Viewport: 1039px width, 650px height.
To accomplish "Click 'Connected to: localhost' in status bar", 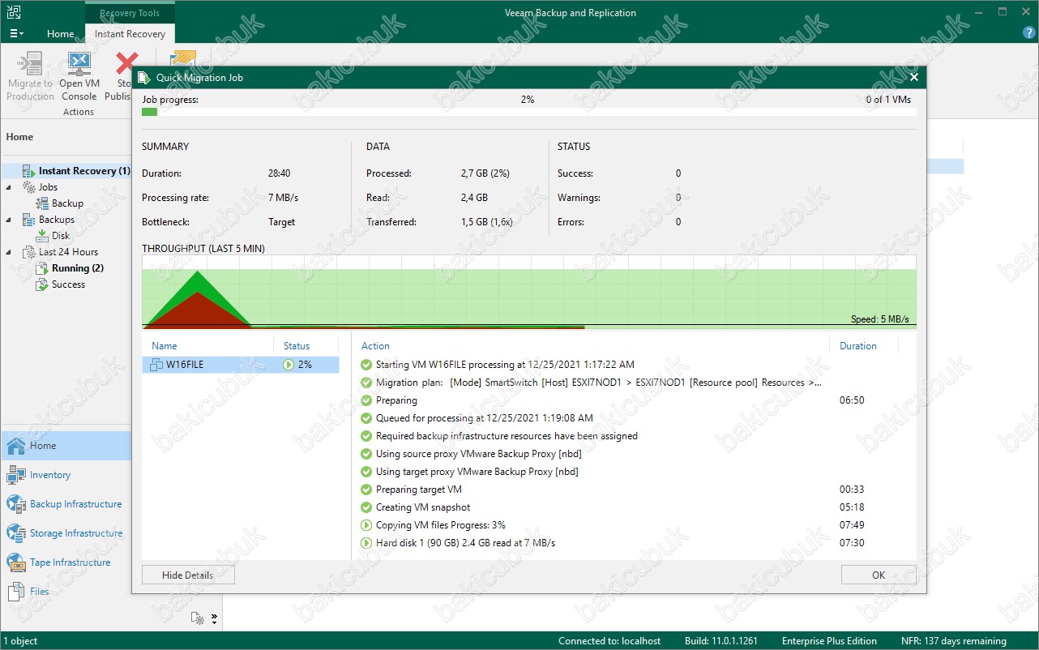I will [x=609, y=641].
